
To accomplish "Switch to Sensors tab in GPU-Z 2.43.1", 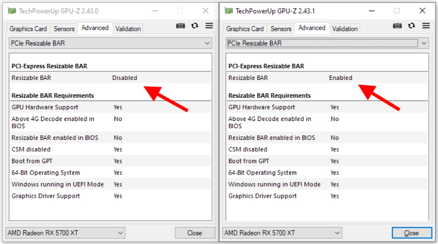I will pyautogui.click(x=281, y=29).
